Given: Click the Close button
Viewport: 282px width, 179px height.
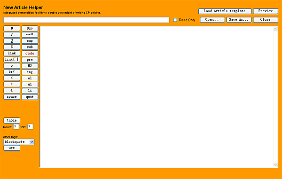Looking at the screenshot, I should pos(266,20).
